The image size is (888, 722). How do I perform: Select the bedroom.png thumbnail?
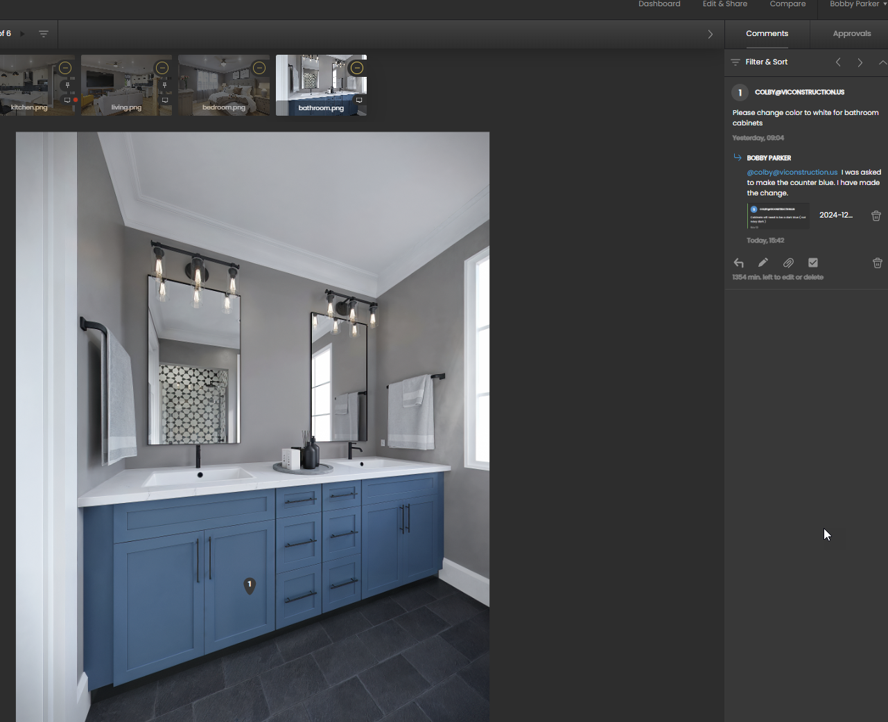[x=224, y=85]
